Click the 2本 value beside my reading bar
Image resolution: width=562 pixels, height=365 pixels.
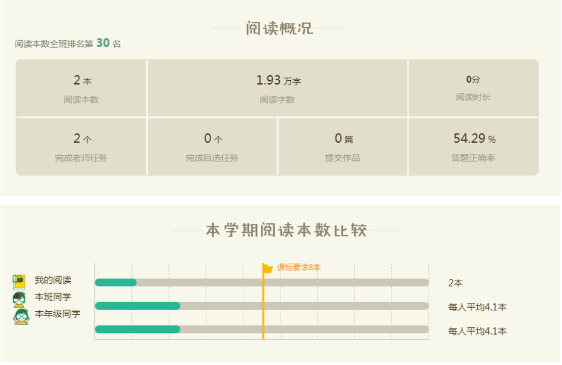[455, 283]
